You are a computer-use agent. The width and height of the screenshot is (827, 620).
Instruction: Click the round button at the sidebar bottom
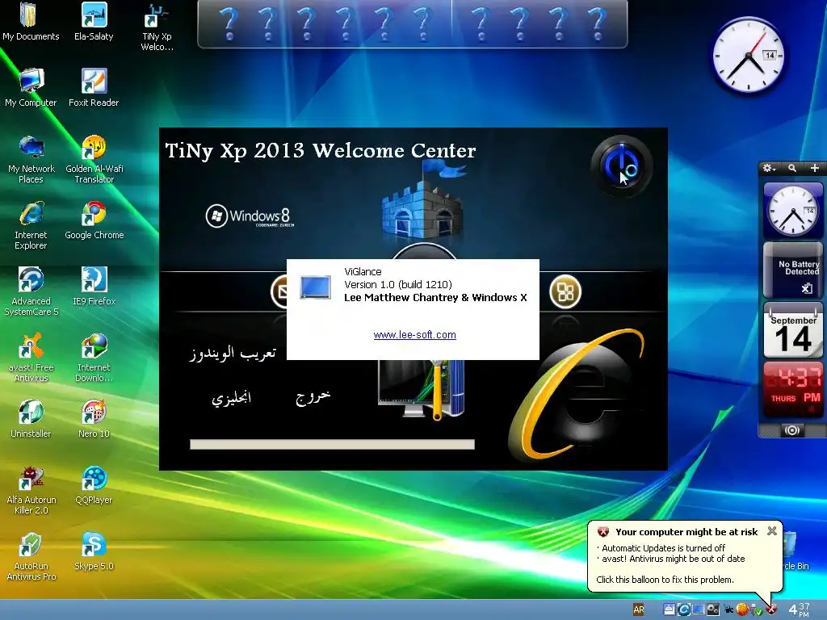click(791, 430)
